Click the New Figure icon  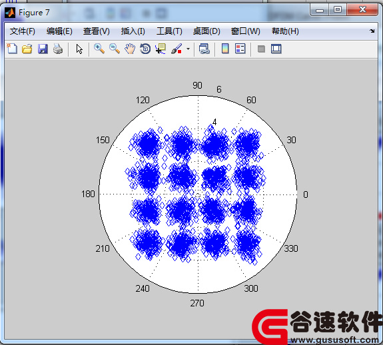12,49
